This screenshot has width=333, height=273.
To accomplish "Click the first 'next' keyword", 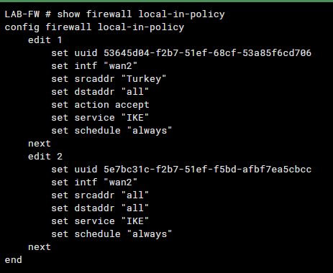I will click(40, 144).
